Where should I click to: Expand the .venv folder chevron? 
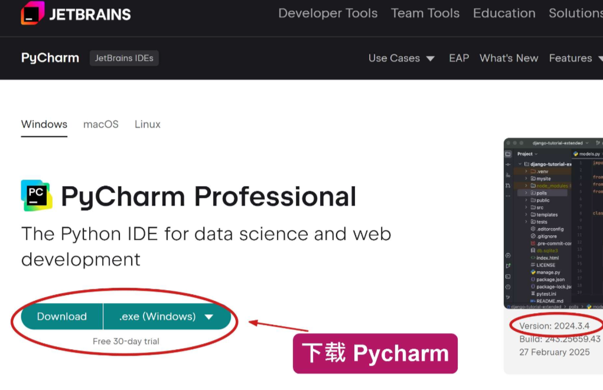(526, 171)
